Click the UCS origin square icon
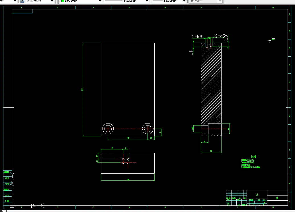 12,206
